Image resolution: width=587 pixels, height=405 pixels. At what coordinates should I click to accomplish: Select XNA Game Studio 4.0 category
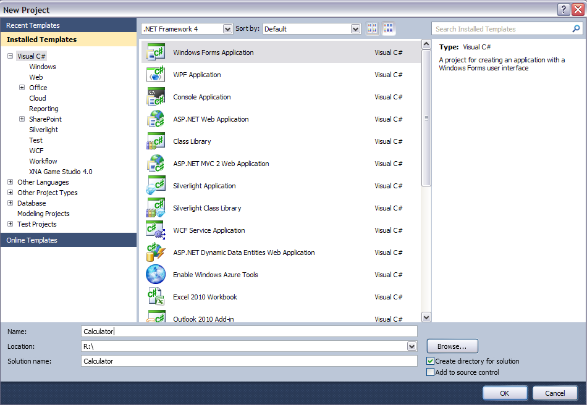click(x=61, y=172)
